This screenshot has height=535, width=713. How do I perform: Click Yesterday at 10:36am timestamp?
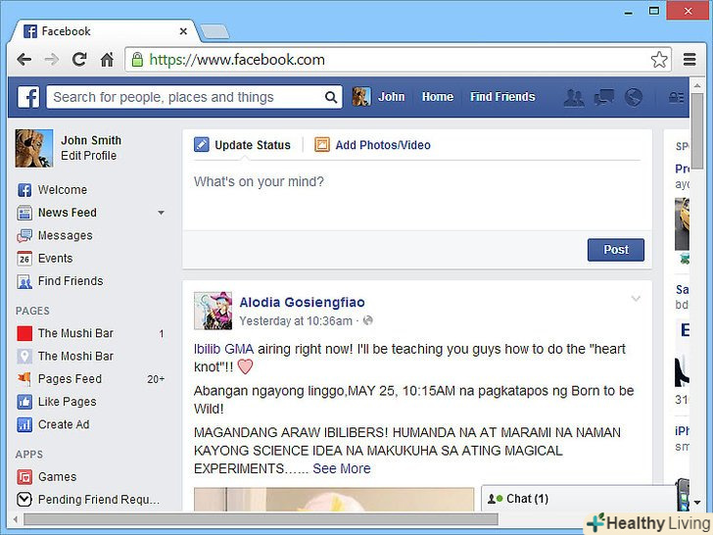296,321
